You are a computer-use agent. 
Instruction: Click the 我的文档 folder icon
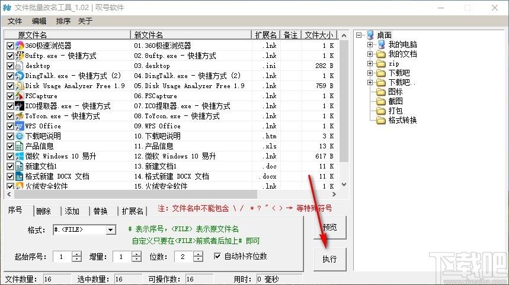[x=381, y=54]
